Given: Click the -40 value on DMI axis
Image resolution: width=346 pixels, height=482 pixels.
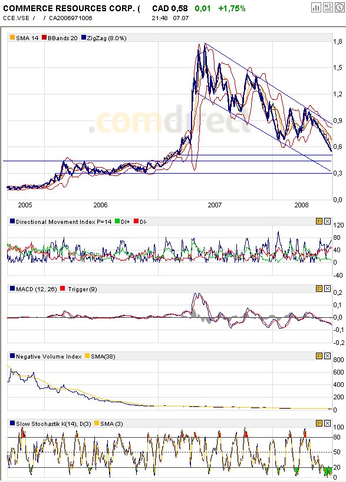Looking at the screenshot, I should (339, 275).
